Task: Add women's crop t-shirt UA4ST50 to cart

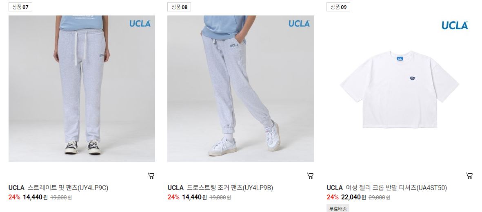Action: click(x=469, y=175)
